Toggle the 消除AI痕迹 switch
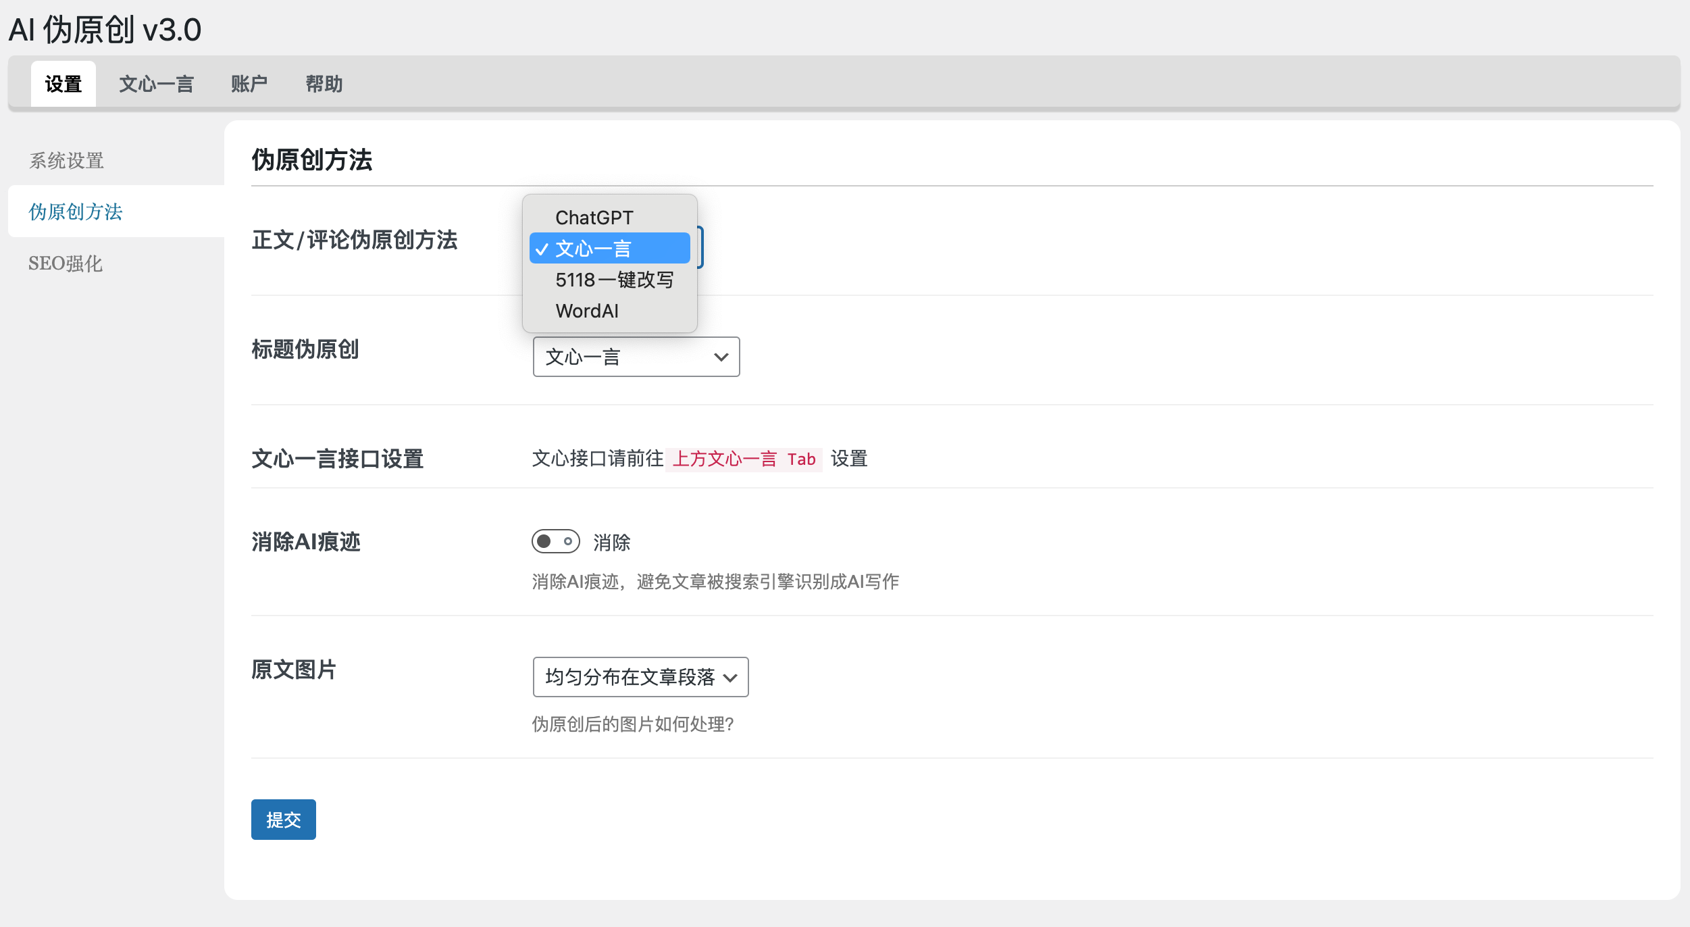The image size is (1690, 927). 555,541
